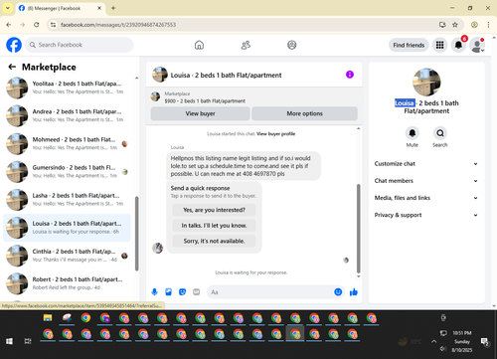Attach a file with the photo icon
This screenshot has width=497, height=359.
[168, 292]
